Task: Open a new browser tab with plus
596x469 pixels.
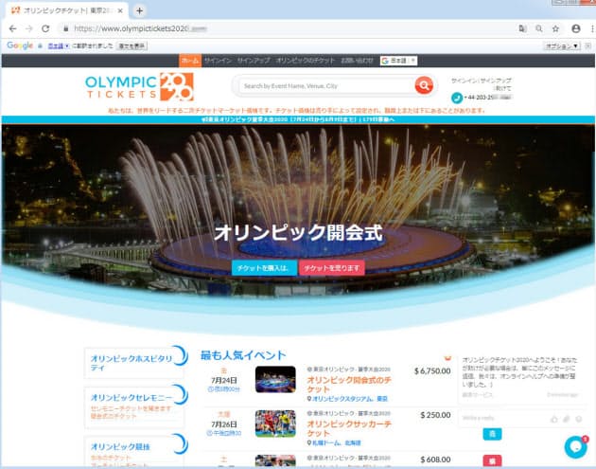Action: pyautogui.click(x=140, y=10)
